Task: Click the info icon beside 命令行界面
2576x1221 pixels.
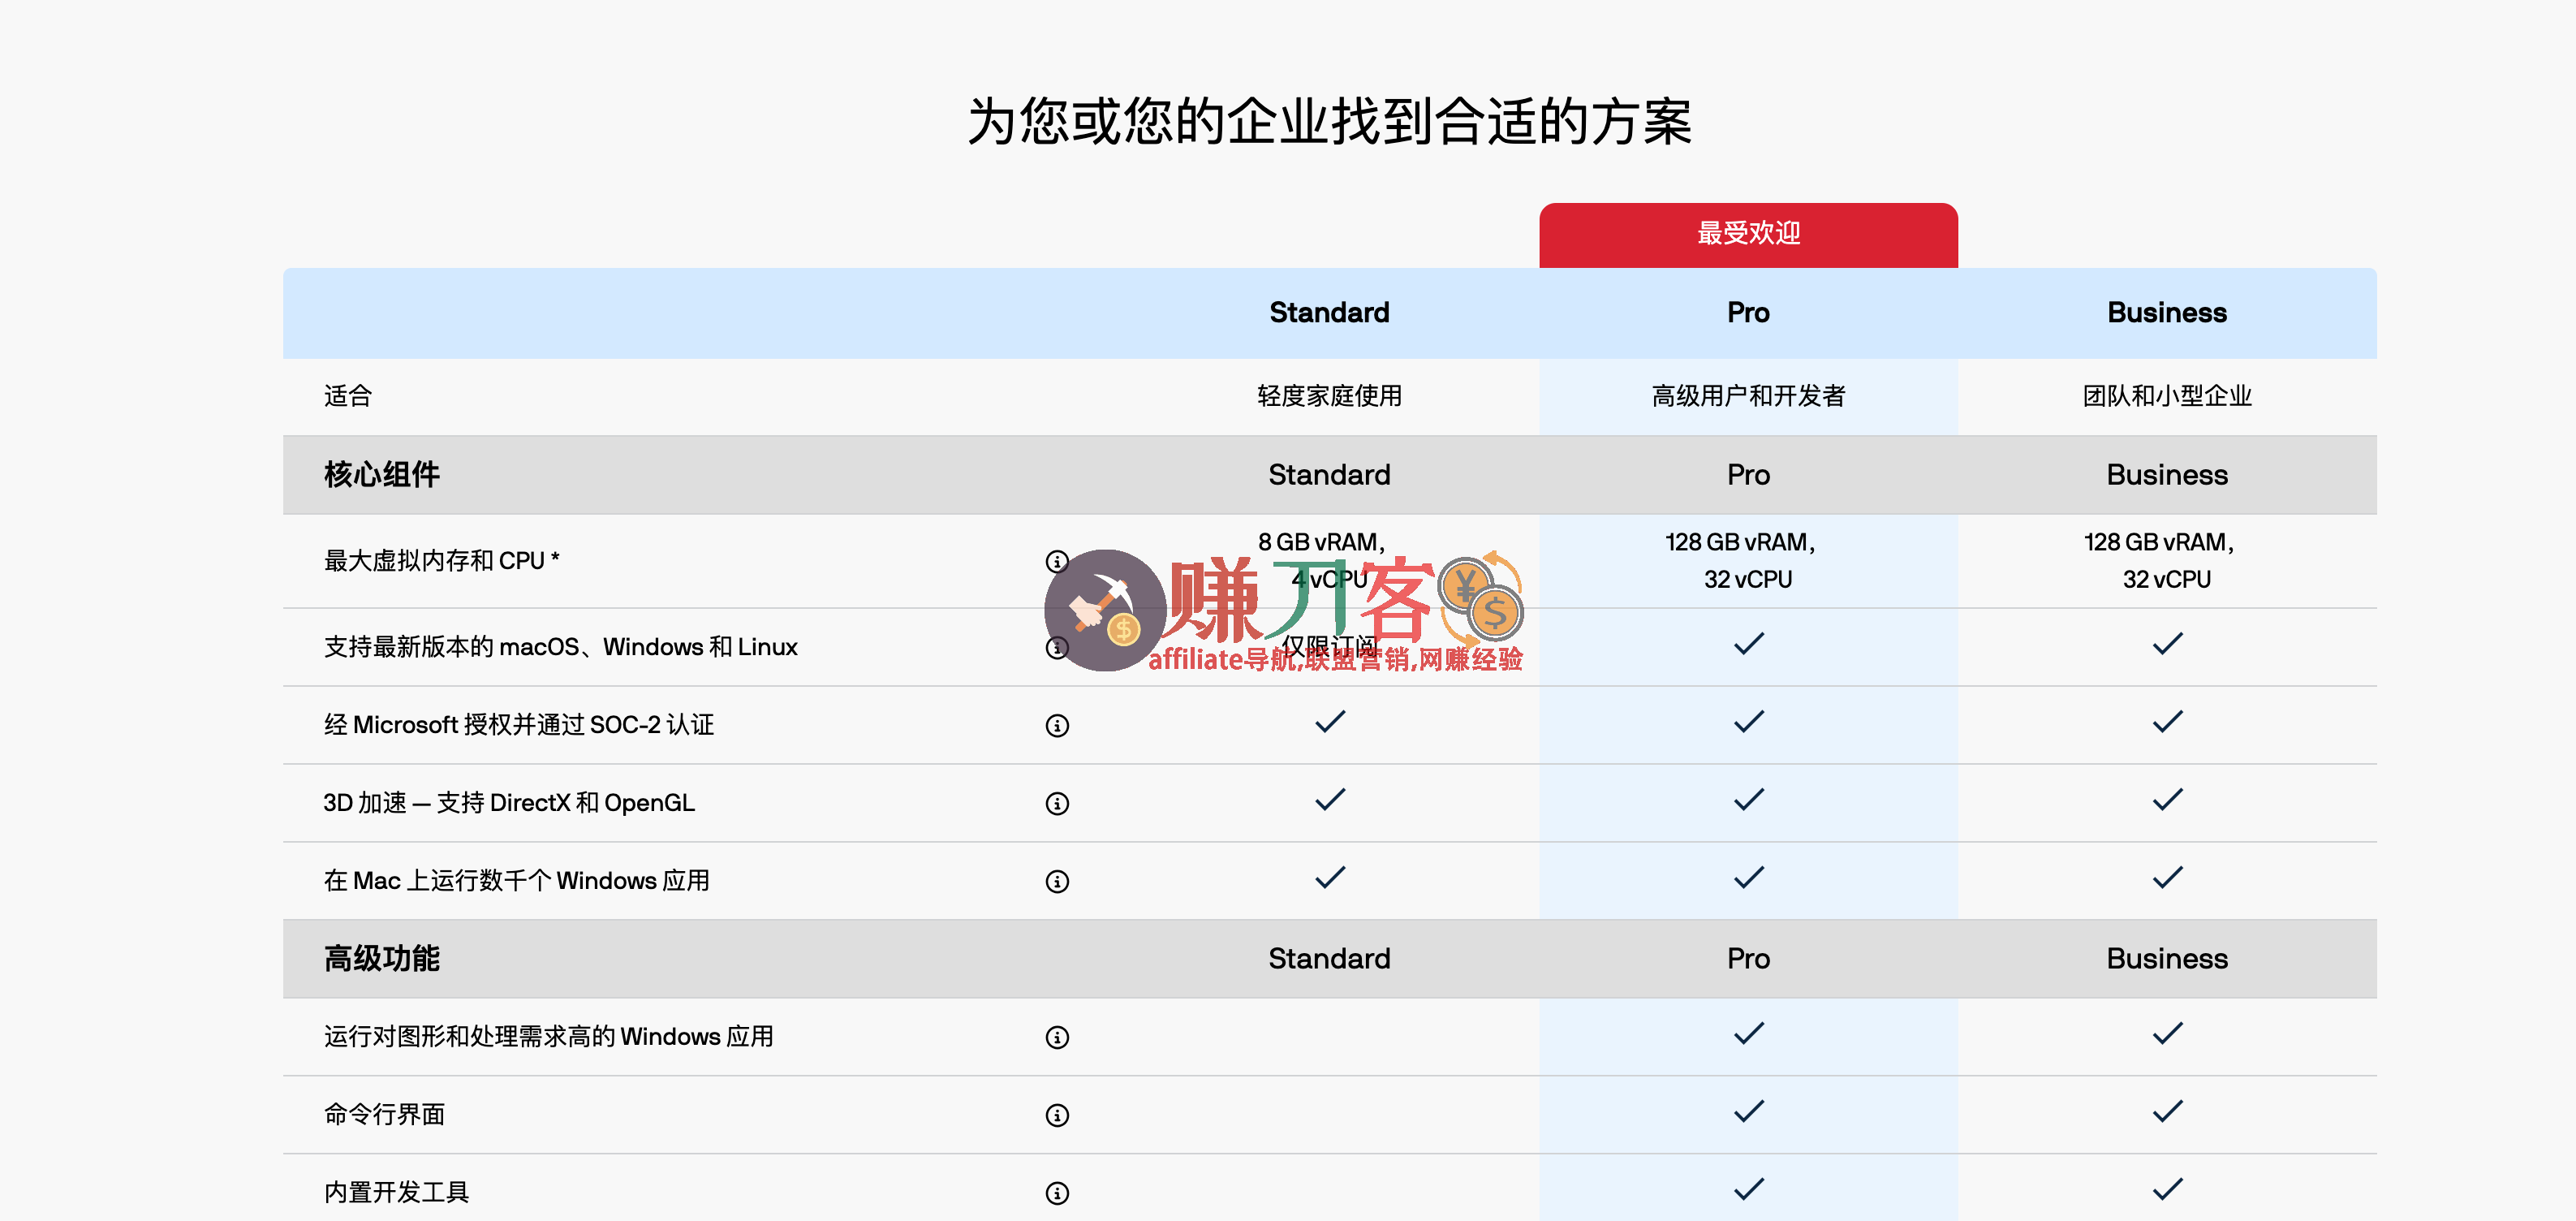Action: click(x=1057, y=1115)
